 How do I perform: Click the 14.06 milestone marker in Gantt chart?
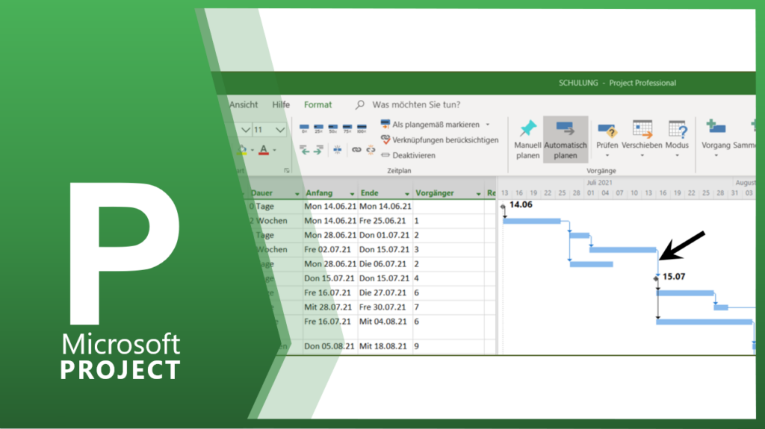(x=503, y=207)
